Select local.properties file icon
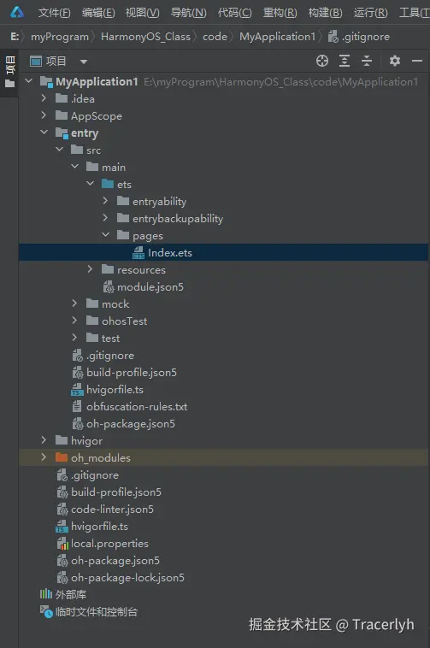The width and height of the screenshot is (430, 648). [62, 544]
